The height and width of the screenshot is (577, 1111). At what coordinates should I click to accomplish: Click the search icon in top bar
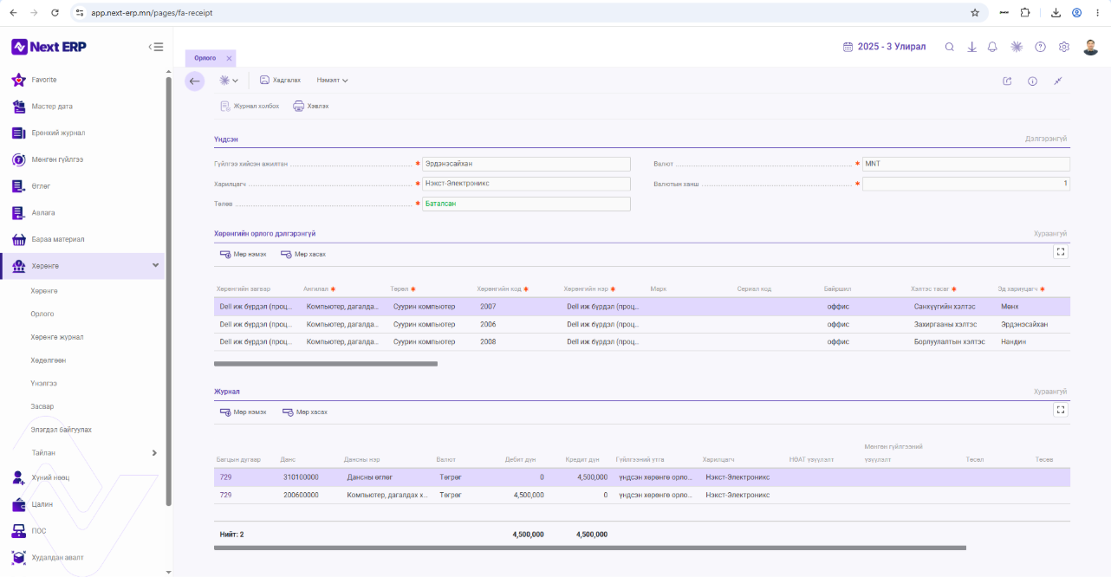click(x=950, y=47)
